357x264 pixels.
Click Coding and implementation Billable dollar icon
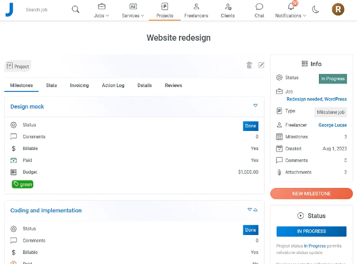click(13, 252)
